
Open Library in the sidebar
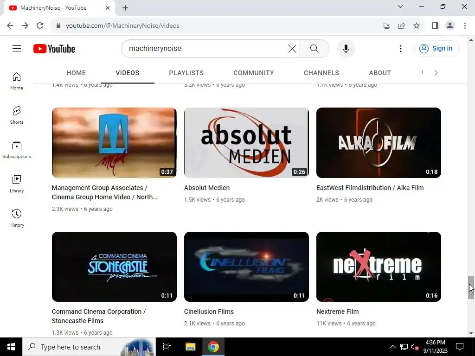[17, 184]
